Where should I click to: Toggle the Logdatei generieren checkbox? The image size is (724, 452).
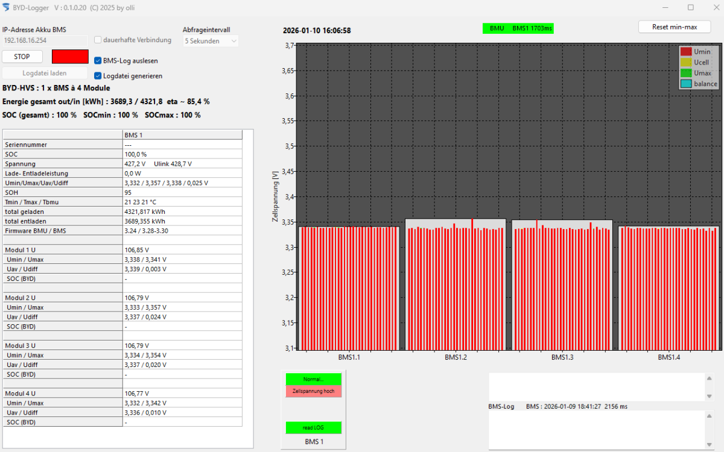pos(98,76)
